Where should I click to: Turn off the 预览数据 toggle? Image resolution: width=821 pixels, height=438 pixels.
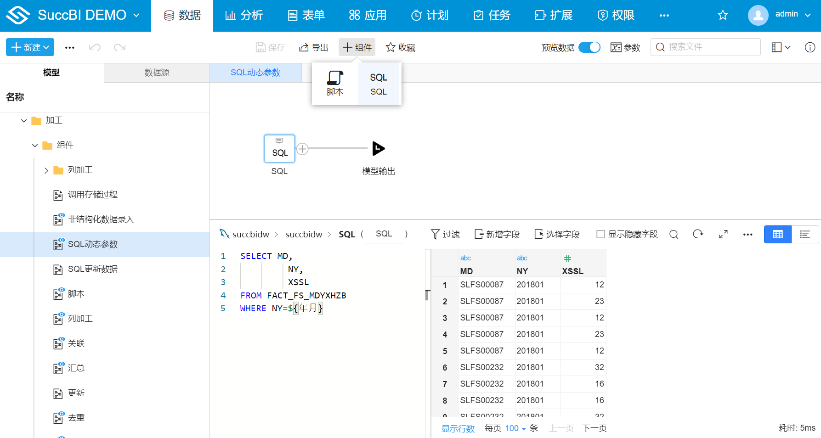click(x=589, y=47)
